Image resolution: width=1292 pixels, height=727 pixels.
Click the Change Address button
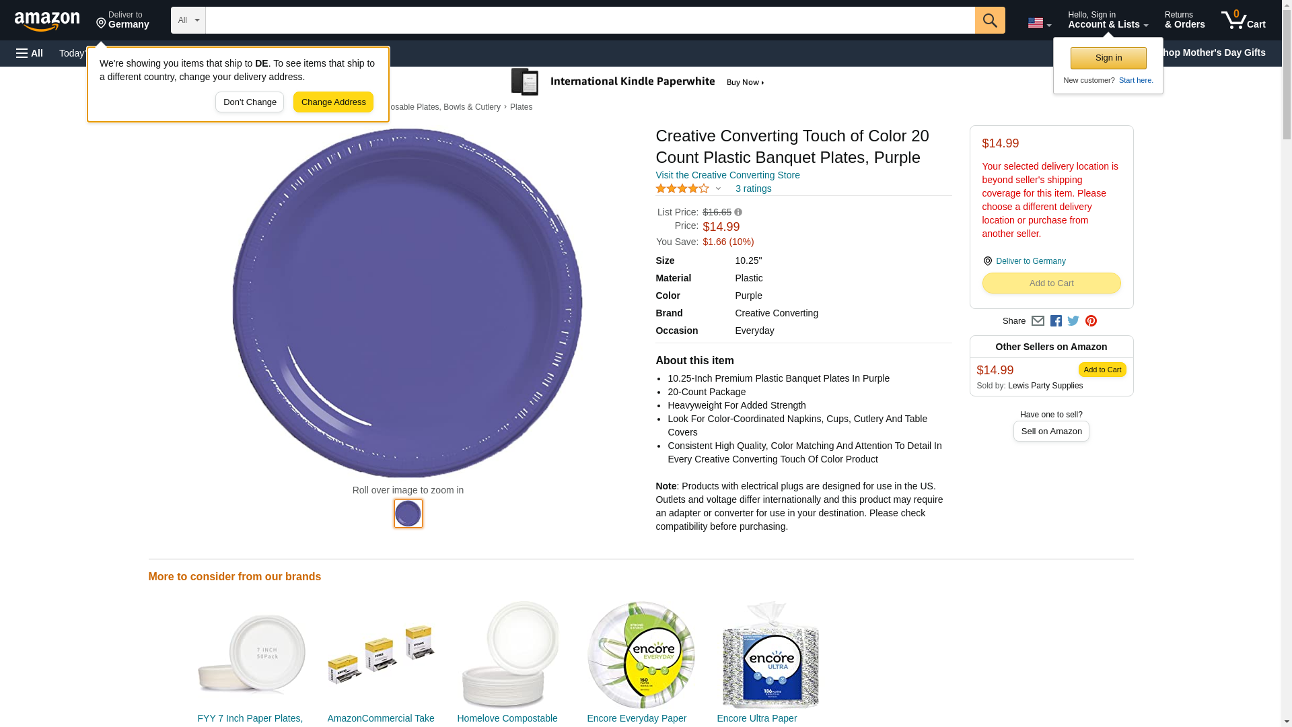point(333,102)
